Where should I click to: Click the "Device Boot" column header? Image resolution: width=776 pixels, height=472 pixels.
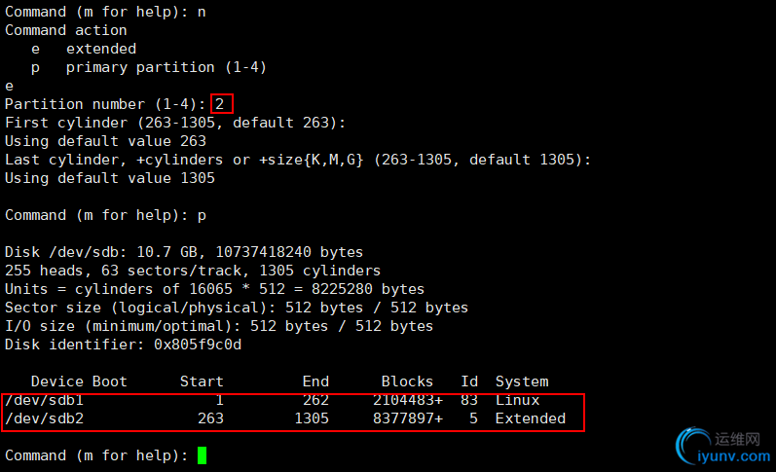point(79,381)
